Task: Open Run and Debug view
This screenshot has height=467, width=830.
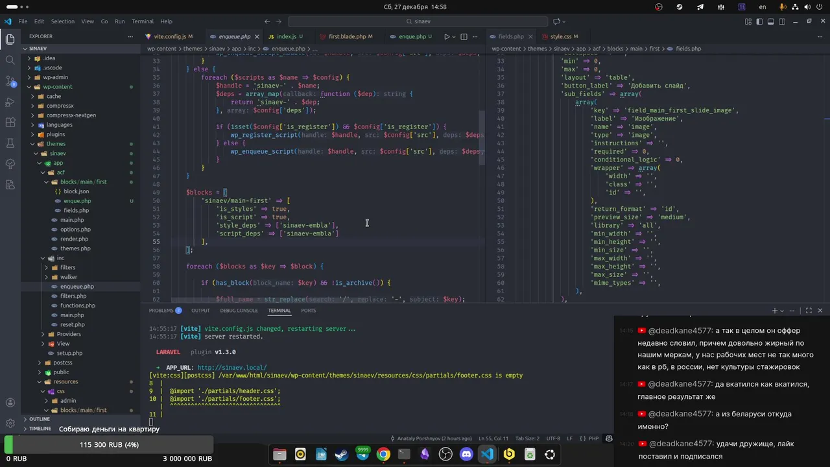Action: pyautogui.click(x=10, y=102)
